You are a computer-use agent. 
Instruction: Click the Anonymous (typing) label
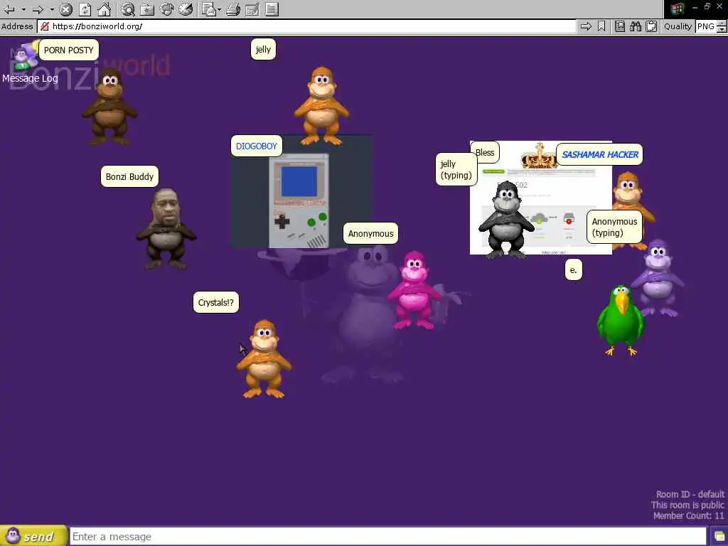(x=614, y=227)
